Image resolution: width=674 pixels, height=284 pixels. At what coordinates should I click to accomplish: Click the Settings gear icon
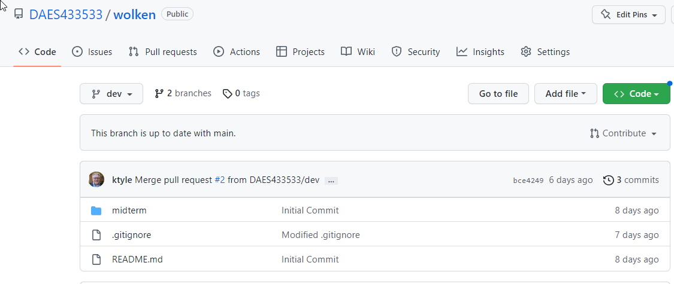click(525, 52)
